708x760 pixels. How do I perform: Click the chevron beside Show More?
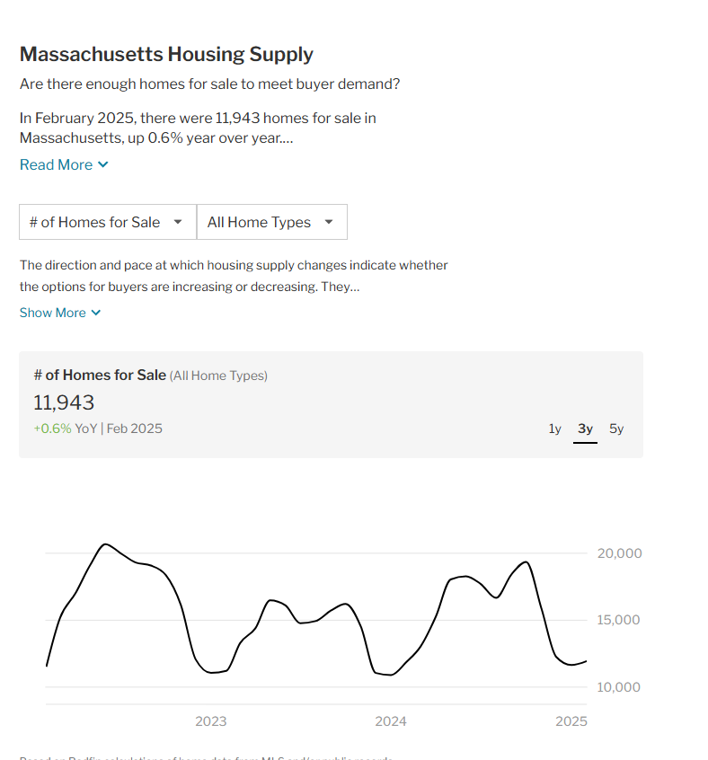pos(96,313)
